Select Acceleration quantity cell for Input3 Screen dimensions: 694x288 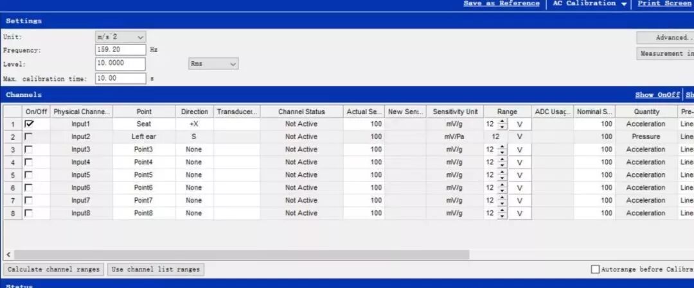[x=646, y=149]
